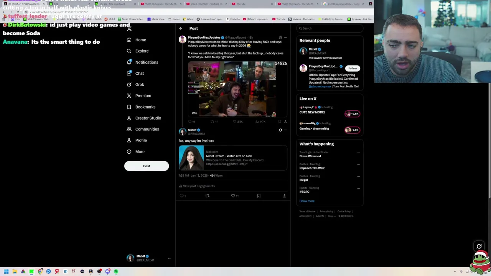Open Impeach Tim Walz trend
Screen dimensions: 491x276
(x=312, y=168)
